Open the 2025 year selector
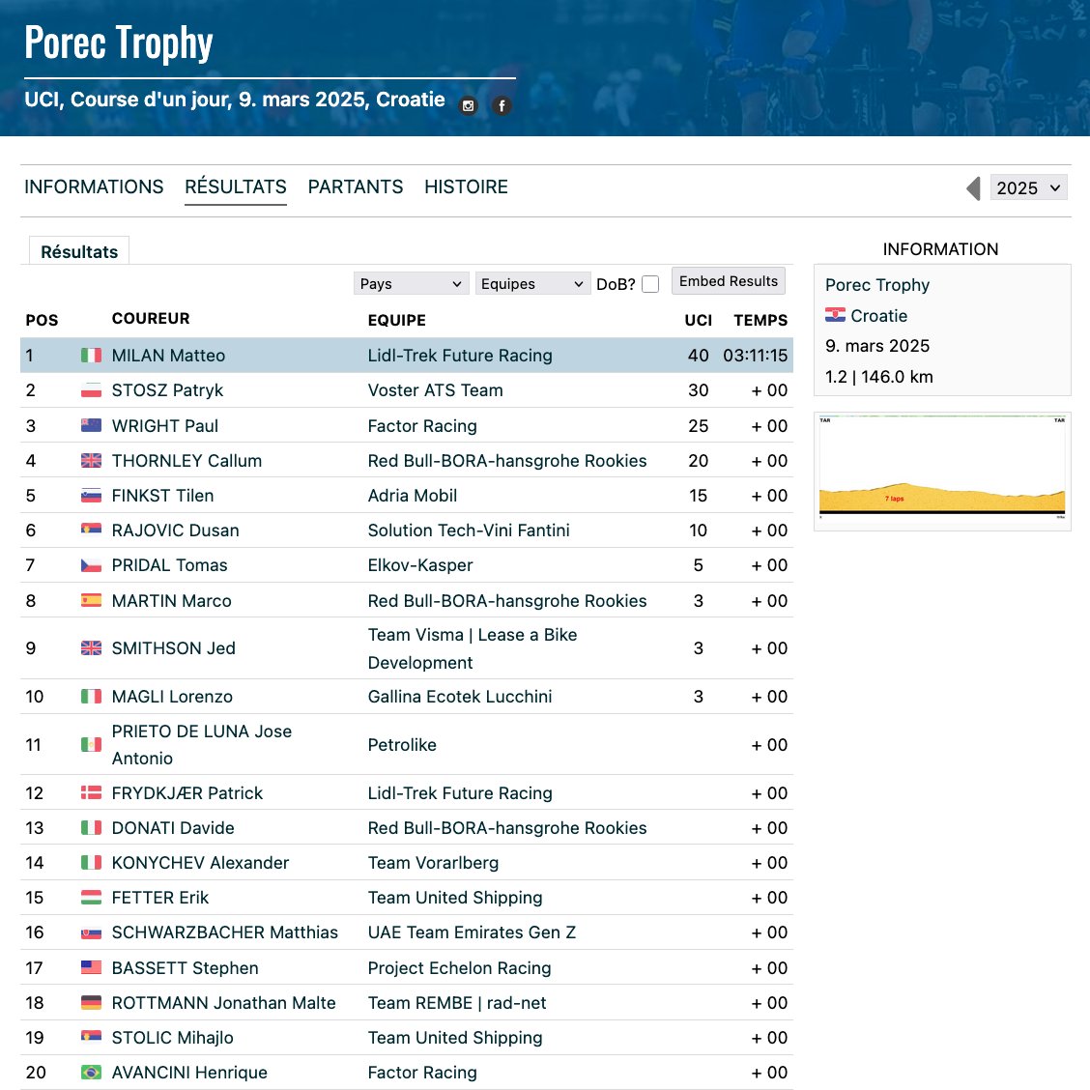Viewport: 1090px width, 1090px height. coord(1028,187)
